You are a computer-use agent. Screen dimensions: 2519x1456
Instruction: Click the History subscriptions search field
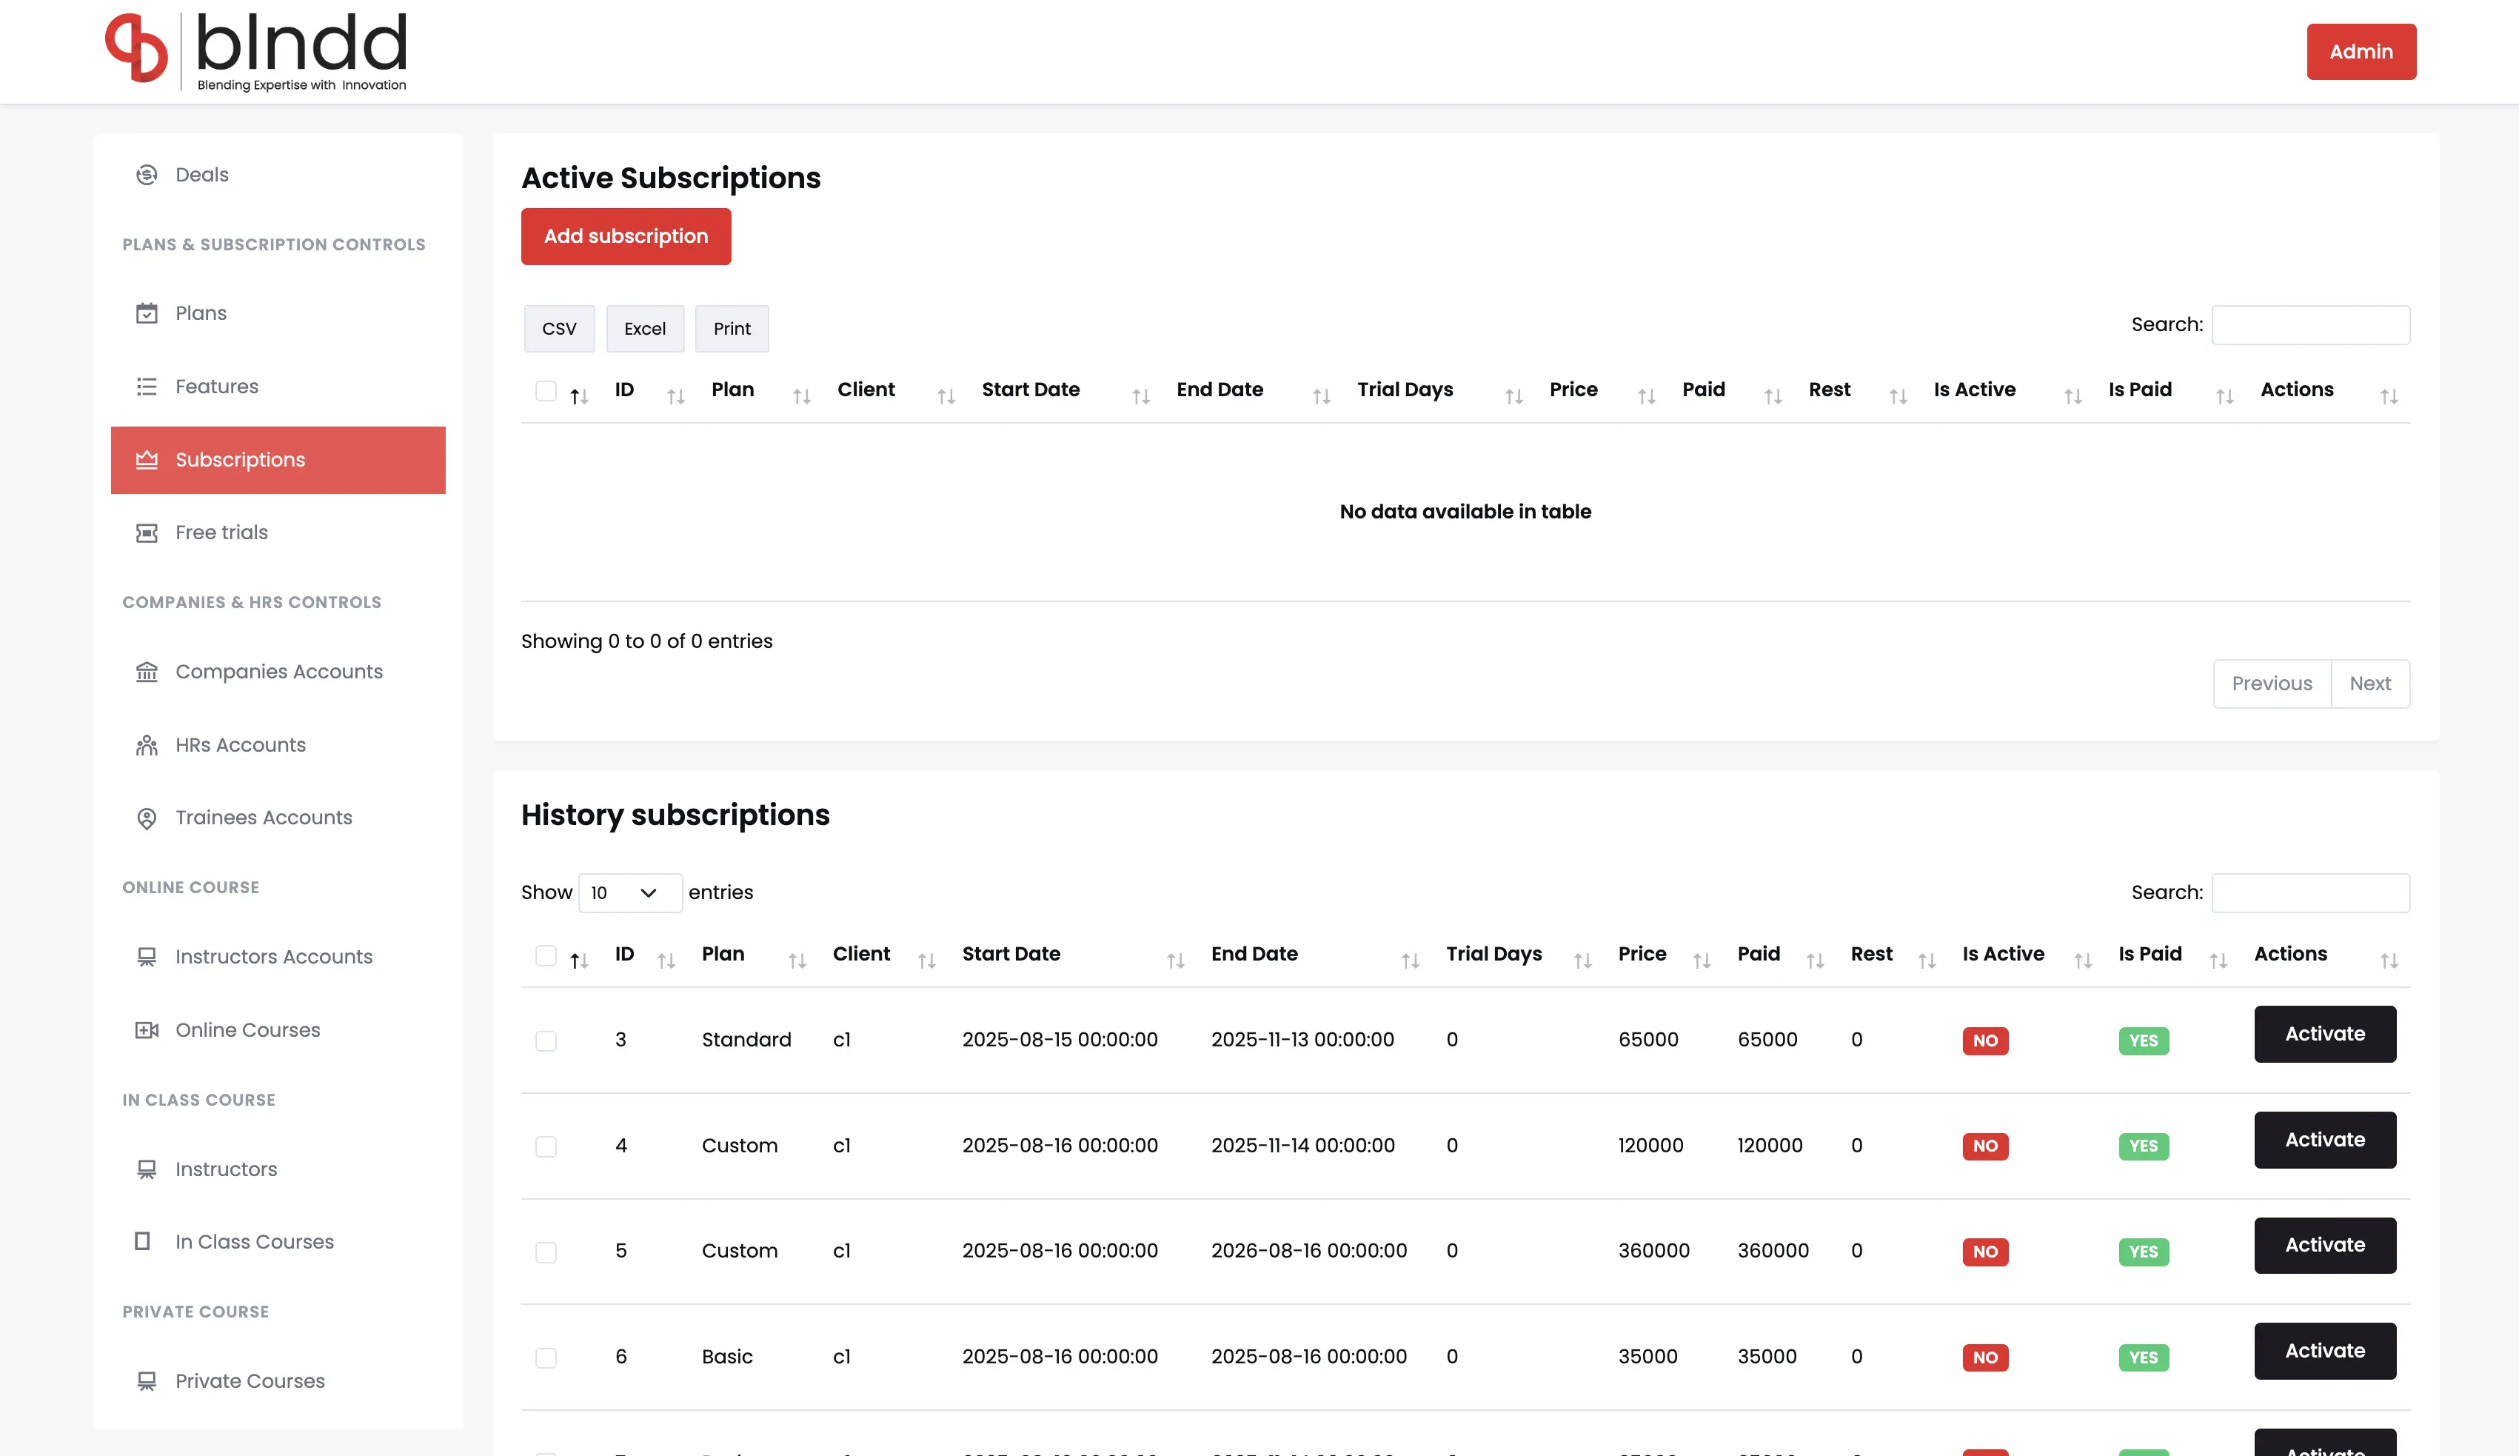2311,893
